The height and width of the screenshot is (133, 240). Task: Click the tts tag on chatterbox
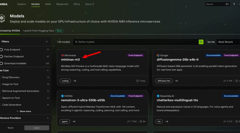click(x=159, y=121)
